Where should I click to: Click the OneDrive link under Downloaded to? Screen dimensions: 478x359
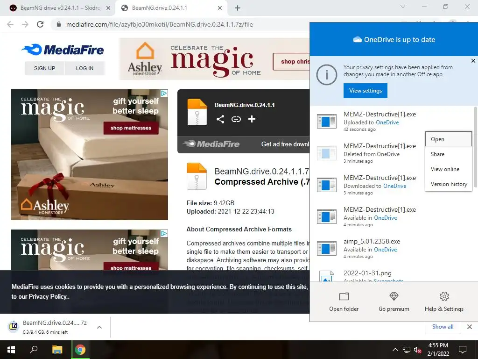pyautogui.click(x=394, y=186)
